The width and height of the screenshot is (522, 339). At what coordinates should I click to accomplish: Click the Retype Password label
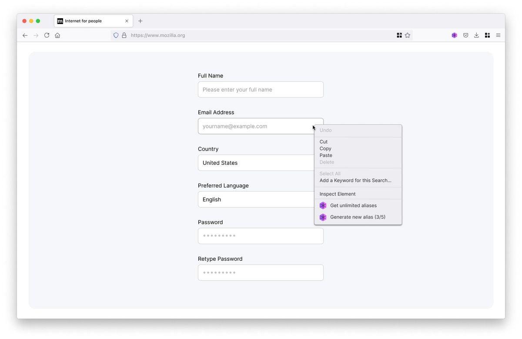coord(220,259)
